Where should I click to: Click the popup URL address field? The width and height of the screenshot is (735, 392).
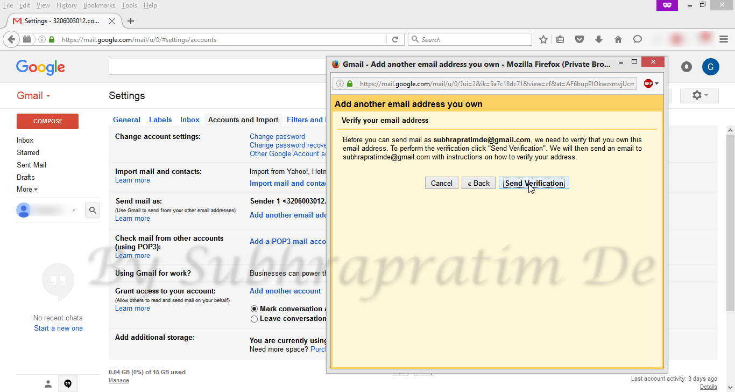pos(498,83)
